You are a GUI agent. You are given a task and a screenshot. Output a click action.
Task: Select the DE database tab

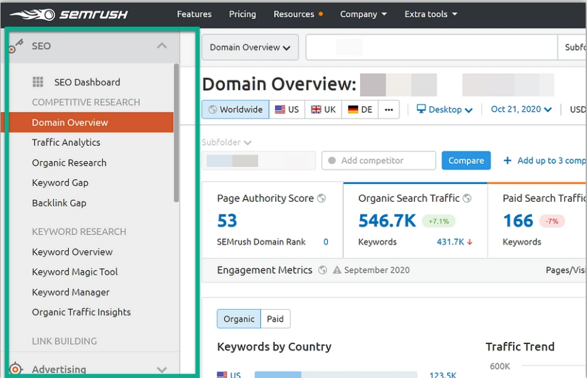[360, 109]
